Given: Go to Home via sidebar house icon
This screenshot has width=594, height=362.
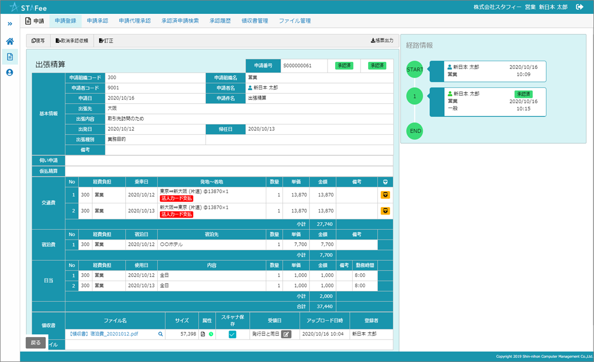Looking at the screenshot, I should point(10,42).
